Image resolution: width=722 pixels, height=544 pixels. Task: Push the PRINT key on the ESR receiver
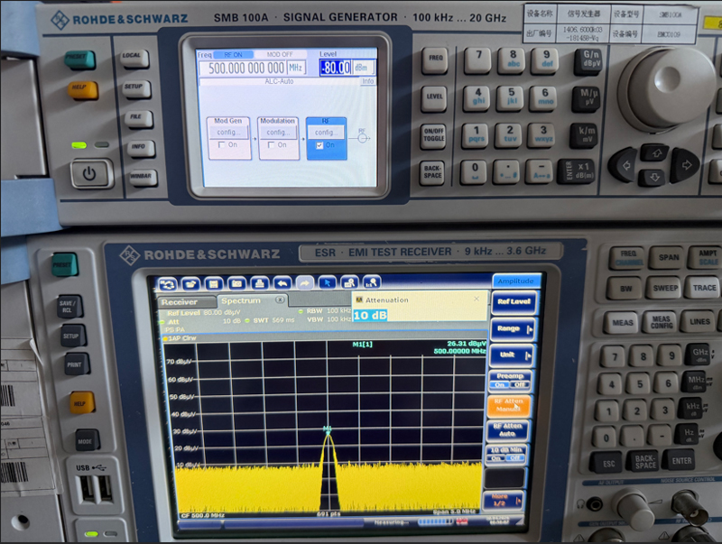(x=77, y=364)
